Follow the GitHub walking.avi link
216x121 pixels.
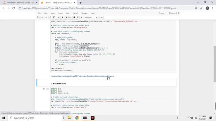(82, 76)
